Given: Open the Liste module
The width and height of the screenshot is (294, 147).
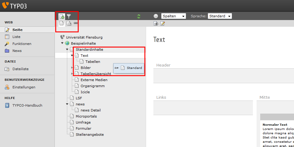Looking at the screenshot, I should pos(16,37).
